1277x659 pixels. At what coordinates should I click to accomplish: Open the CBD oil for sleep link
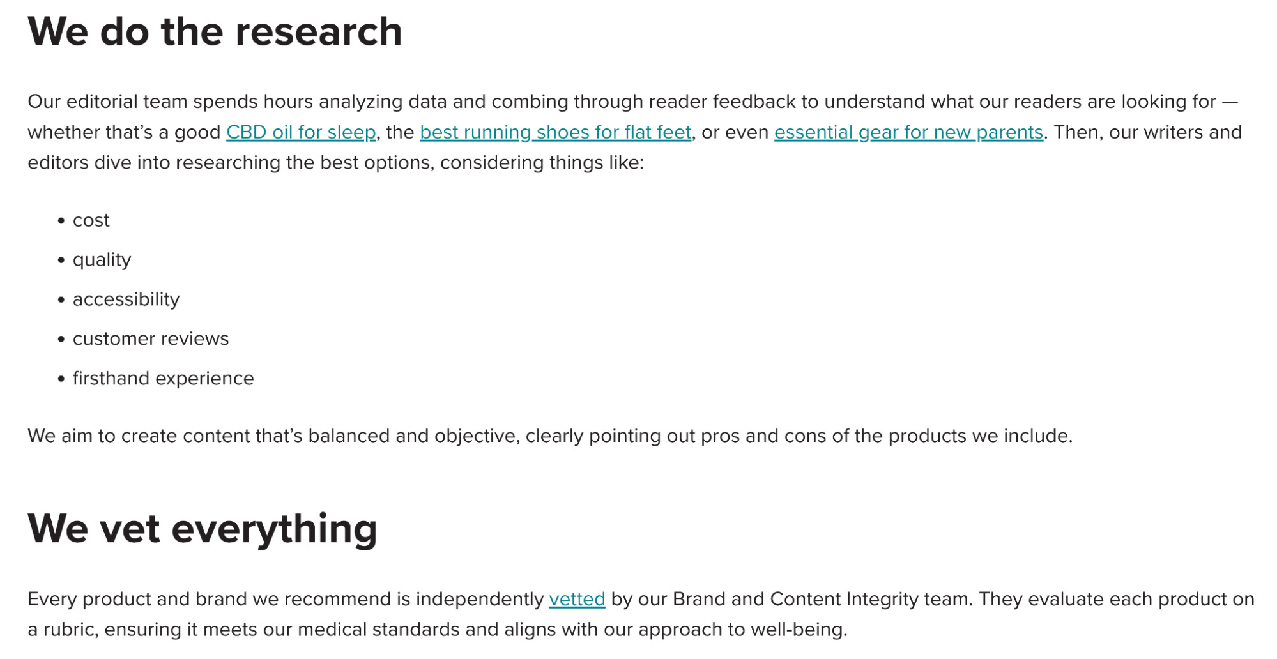click(301, 132)
